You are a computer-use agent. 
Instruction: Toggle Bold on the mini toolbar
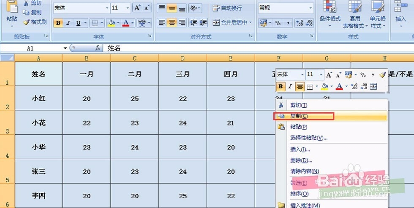coord(281,86)
